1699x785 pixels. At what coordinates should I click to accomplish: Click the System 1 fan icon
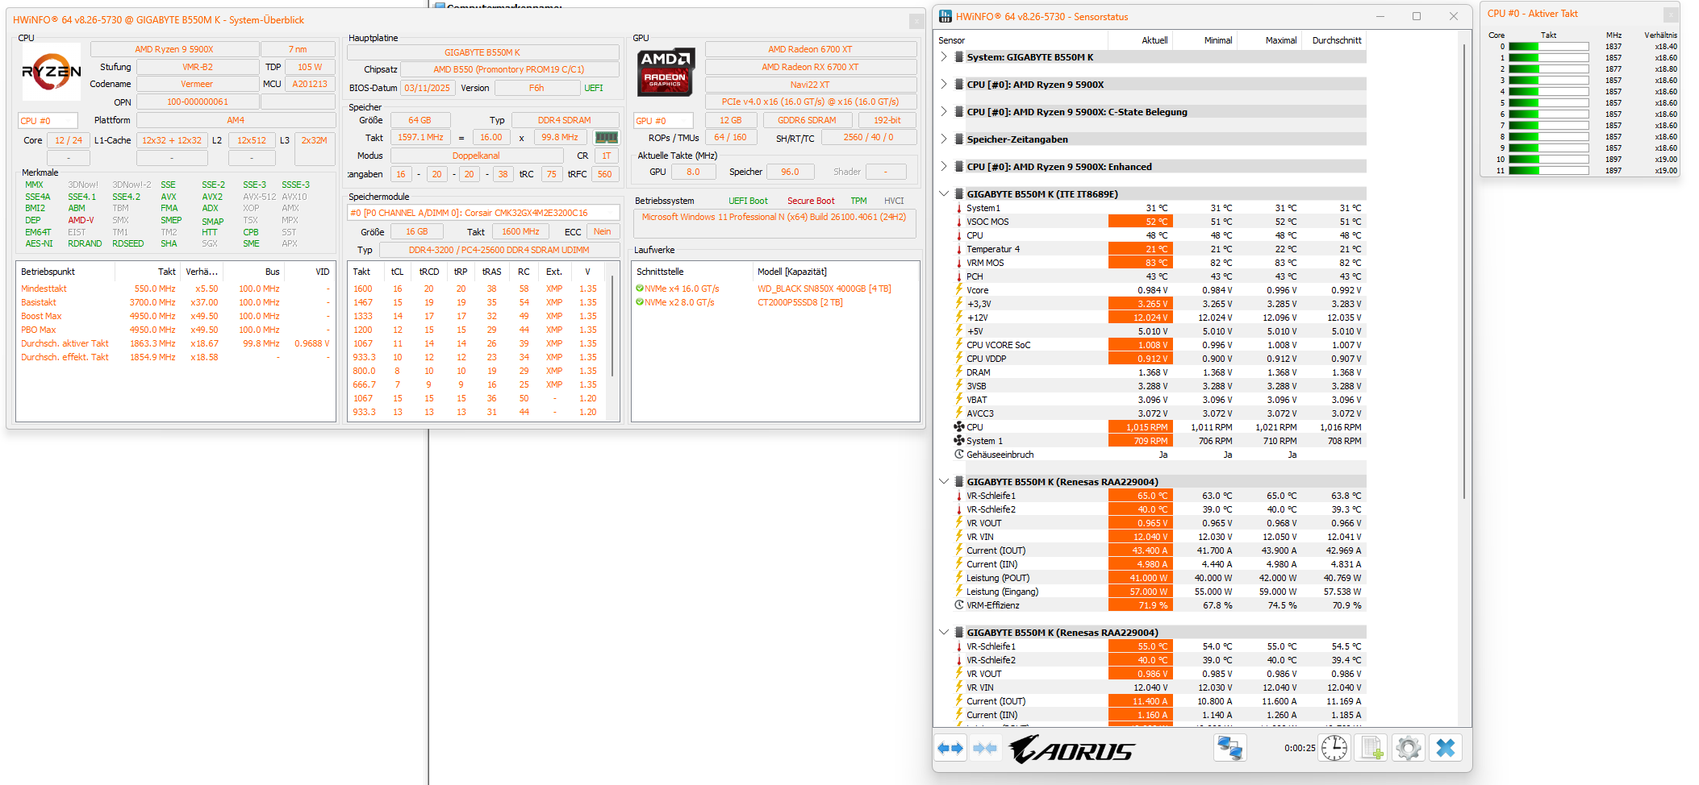[959, 441]
